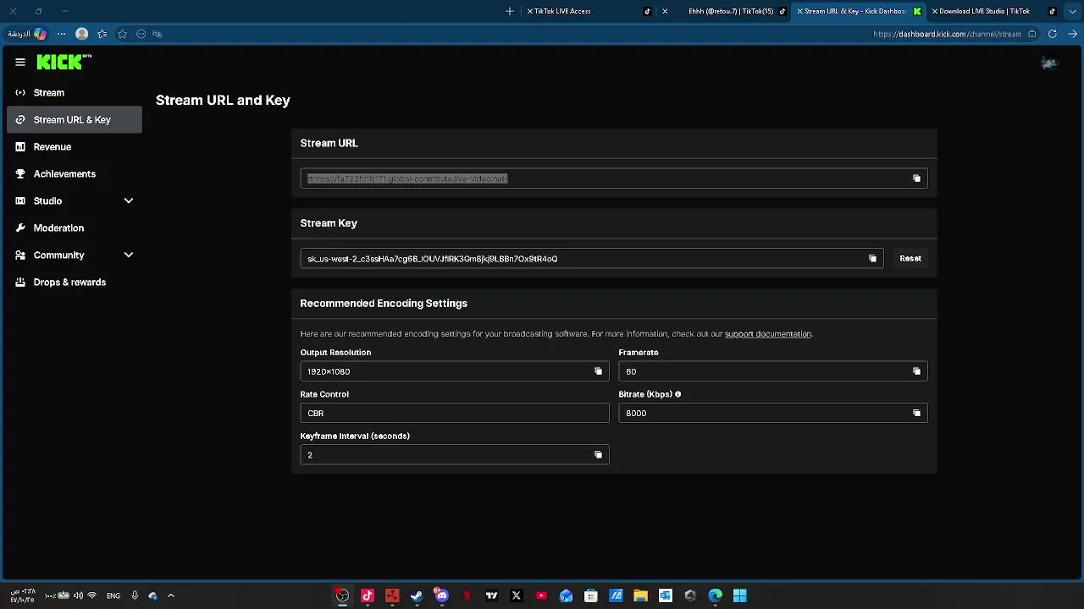Reload the page with the browser refresh icon

point(1053,34)
